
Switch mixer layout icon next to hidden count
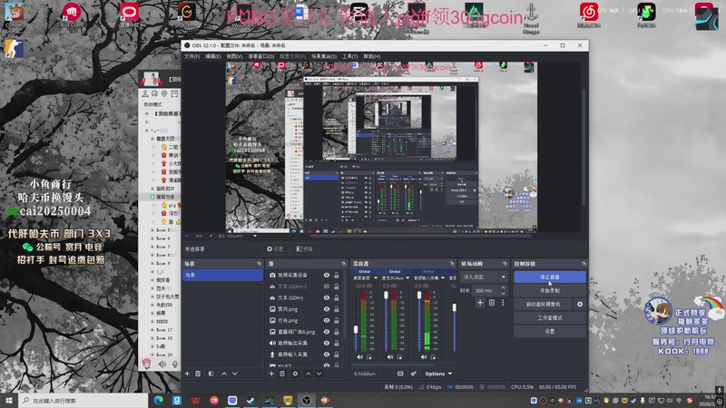[x=400, y=374]
